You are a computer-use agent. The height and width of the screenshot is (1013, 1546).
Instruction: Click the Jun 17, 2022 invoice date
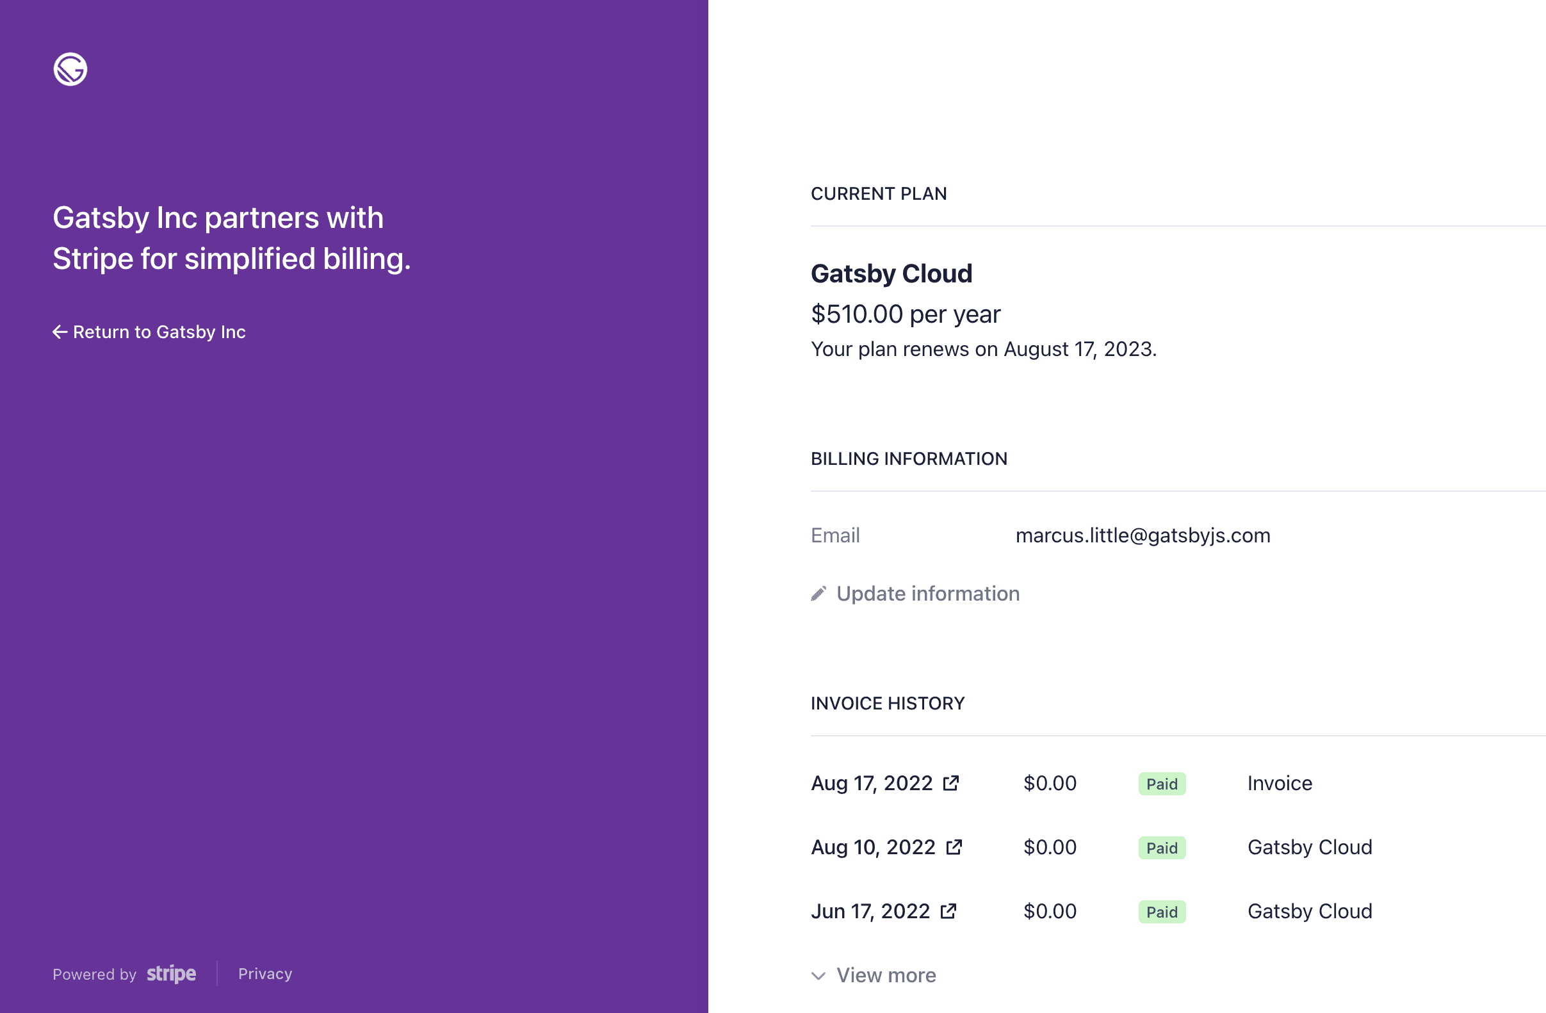click(870, 912)
